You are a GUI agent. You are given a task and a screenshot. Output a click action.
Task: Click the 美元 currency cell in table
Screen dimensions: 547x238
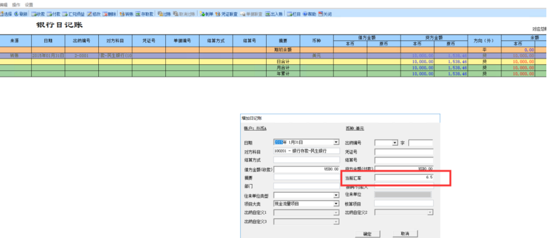click(x=316, y=56)
